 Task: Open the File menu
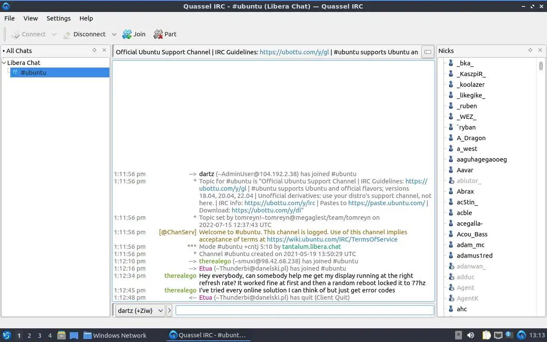tap(9, 18)
